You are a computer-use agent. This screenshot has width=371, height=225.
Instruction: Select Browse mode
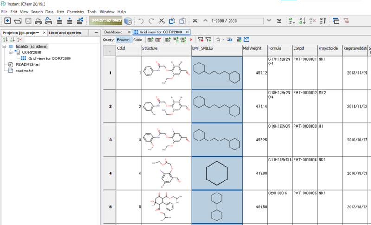pos(123,40)
